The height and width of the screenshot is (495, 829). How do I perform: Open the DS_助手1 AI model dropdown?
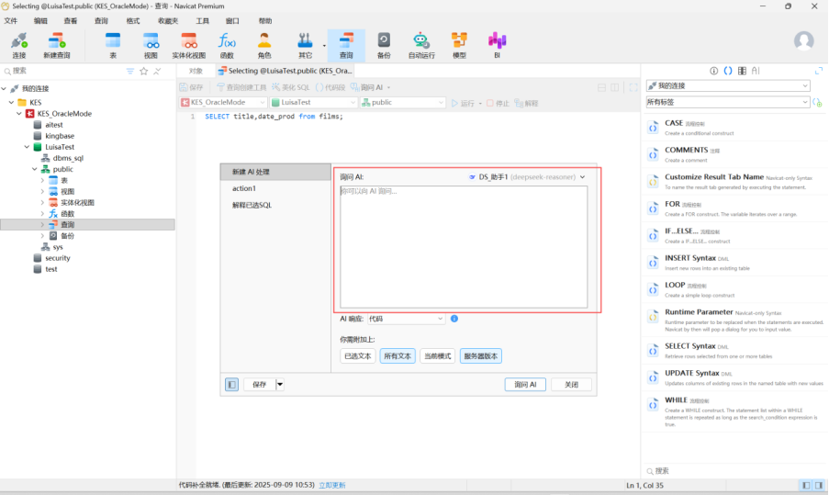527,177
